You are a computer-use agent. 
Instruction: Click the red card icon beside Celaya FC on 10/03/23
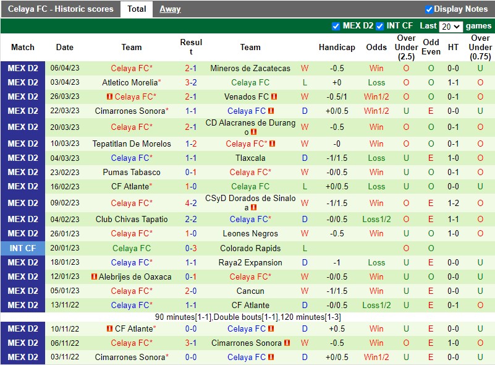[x=273, y=144]
